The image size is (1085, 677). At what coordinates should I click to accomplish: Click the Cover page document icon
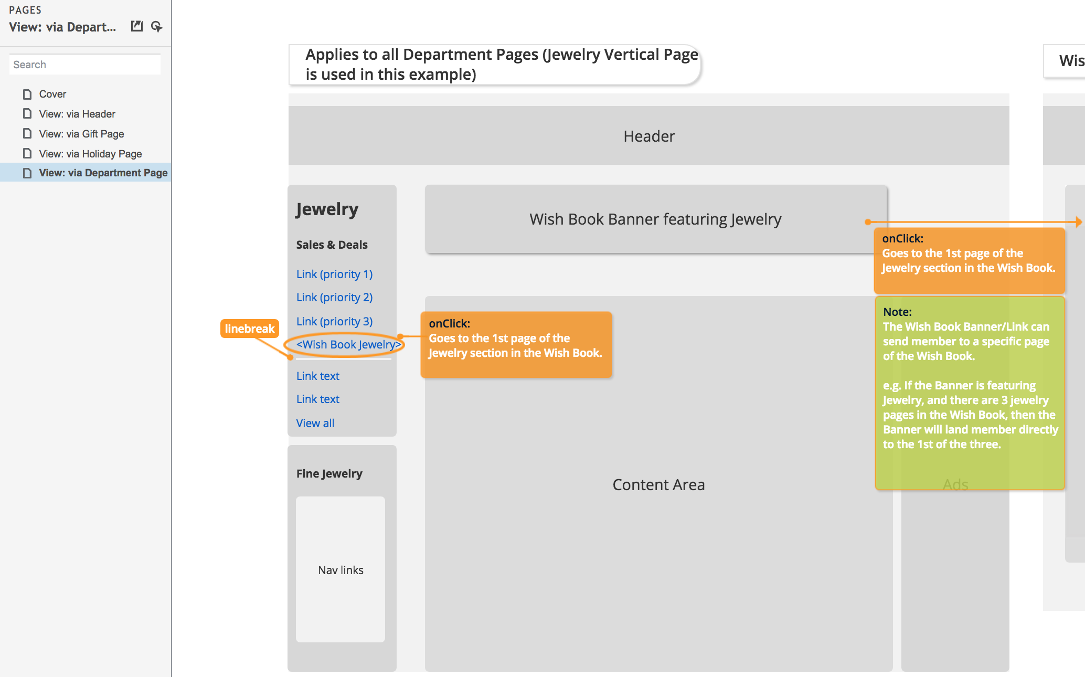point(27,94)
